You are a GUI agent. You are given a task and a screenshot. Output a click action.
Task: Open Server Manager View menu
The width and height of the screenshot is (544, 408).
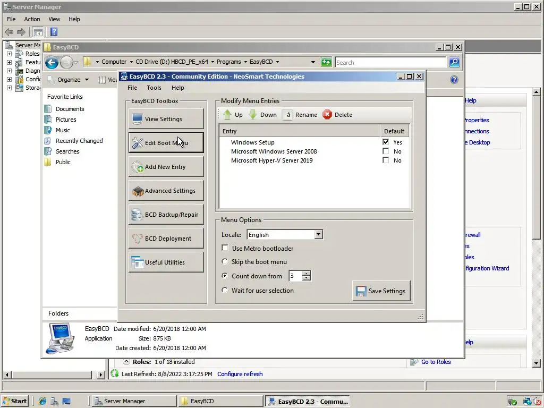coord(54,19)
